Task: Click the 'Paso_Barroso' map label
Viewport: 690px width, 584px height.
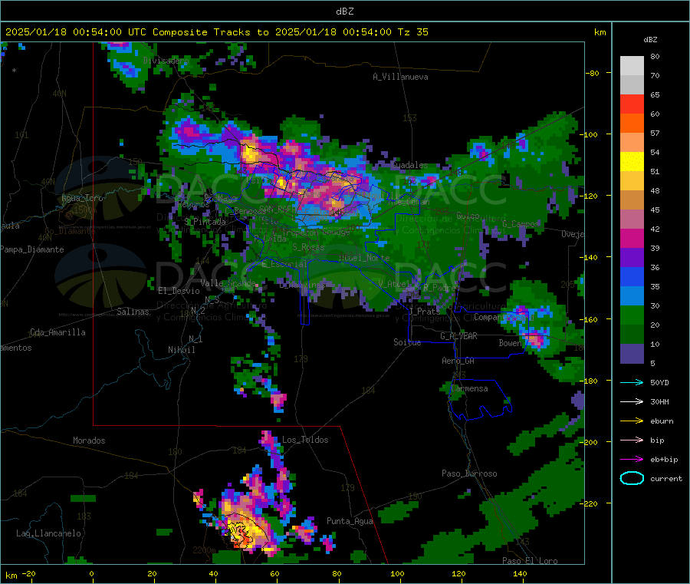Action: [469, 474]
